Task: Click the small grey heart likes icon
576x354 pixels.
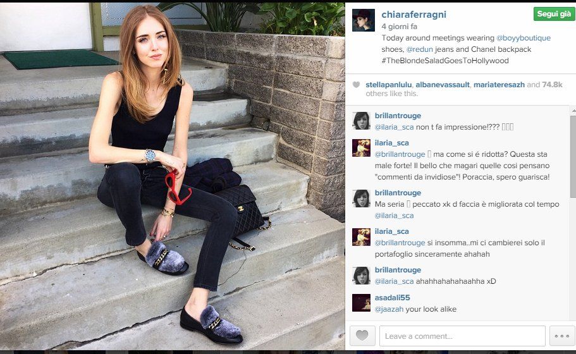Action: (356, 85)
